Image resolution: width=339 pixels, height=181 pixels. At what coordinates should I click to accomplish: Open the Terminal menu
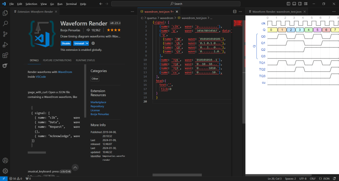point(71,4)
